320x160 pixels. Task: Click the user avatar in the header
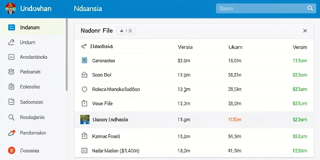[10, 8]
